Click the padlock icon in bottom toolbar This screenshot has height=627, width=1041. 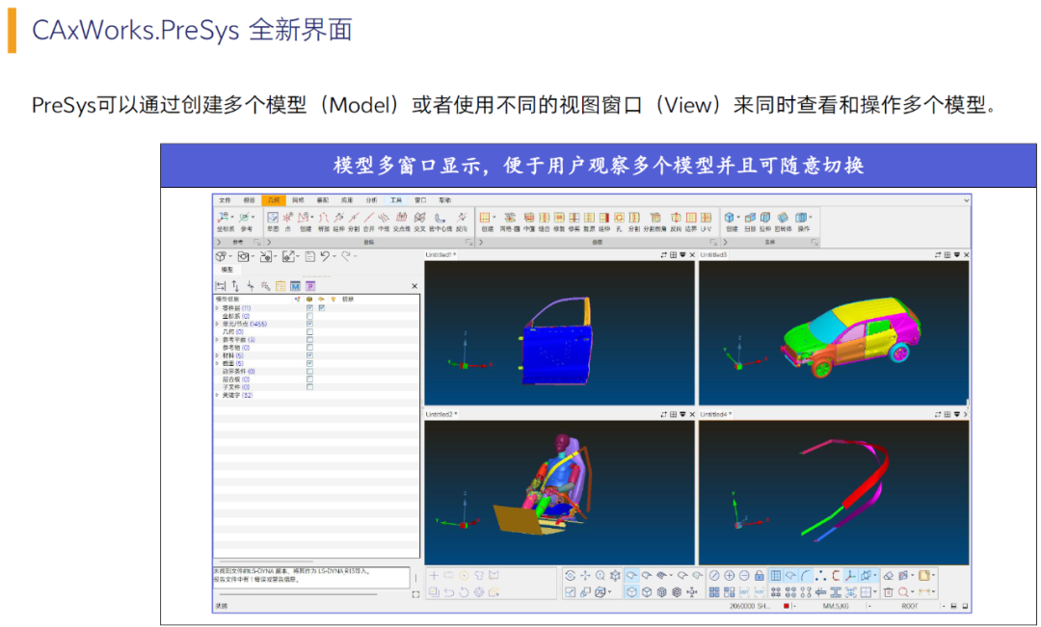pos(759,576)
